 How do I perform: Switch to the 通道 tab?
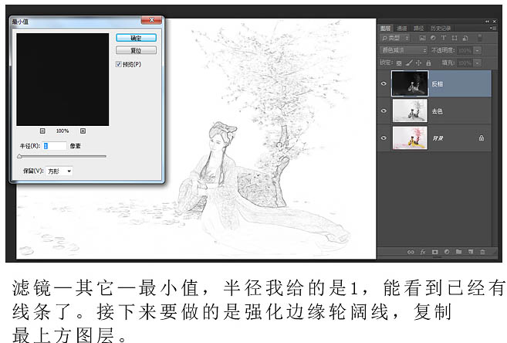point(403,27)
